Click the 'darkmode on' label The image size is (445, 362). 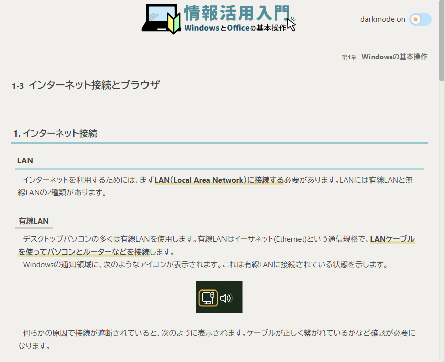[383, 19]
